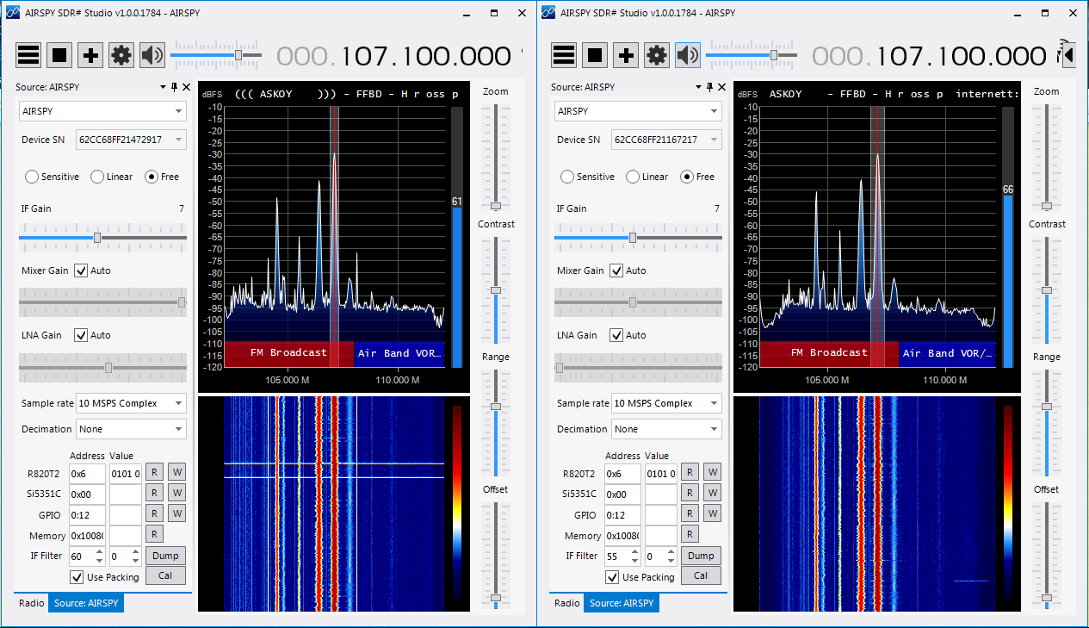Click the plus icon in the right window

point(626,56)
